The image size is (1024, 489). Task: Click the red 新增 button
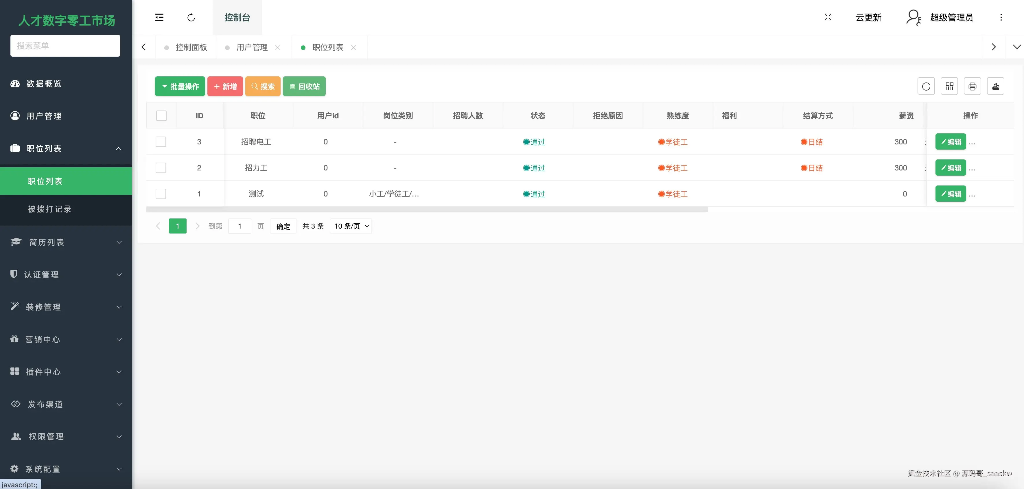tap(225, 86)
